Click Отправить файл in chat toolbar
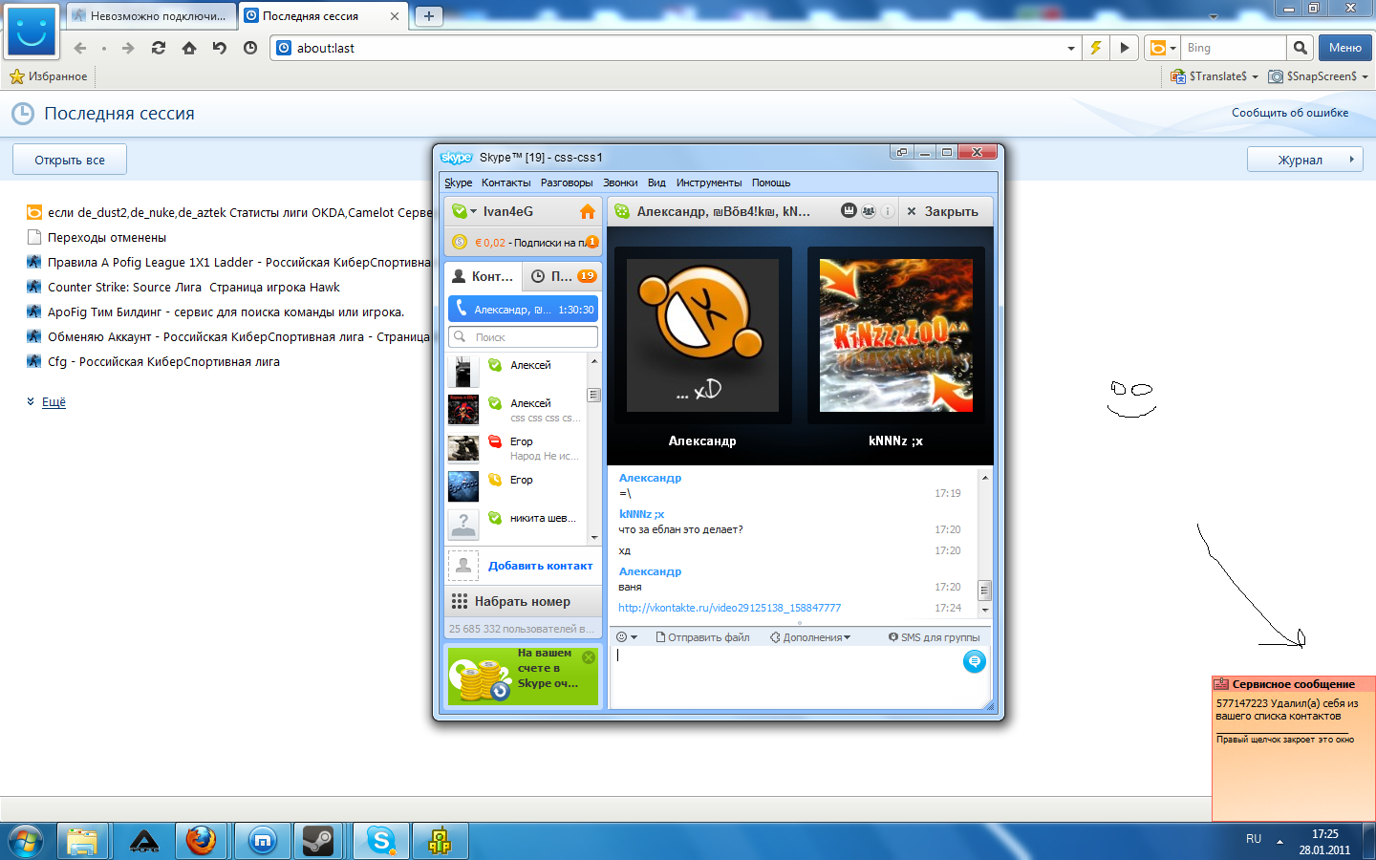Image resolution: width=1376 pixels, height=860 pixels. 702,637
